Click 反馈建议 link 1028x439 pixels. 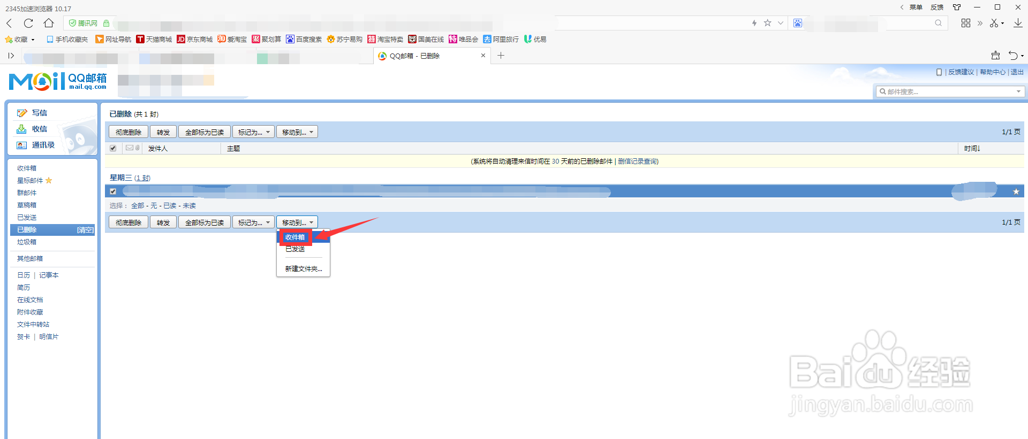click(961, 72)
